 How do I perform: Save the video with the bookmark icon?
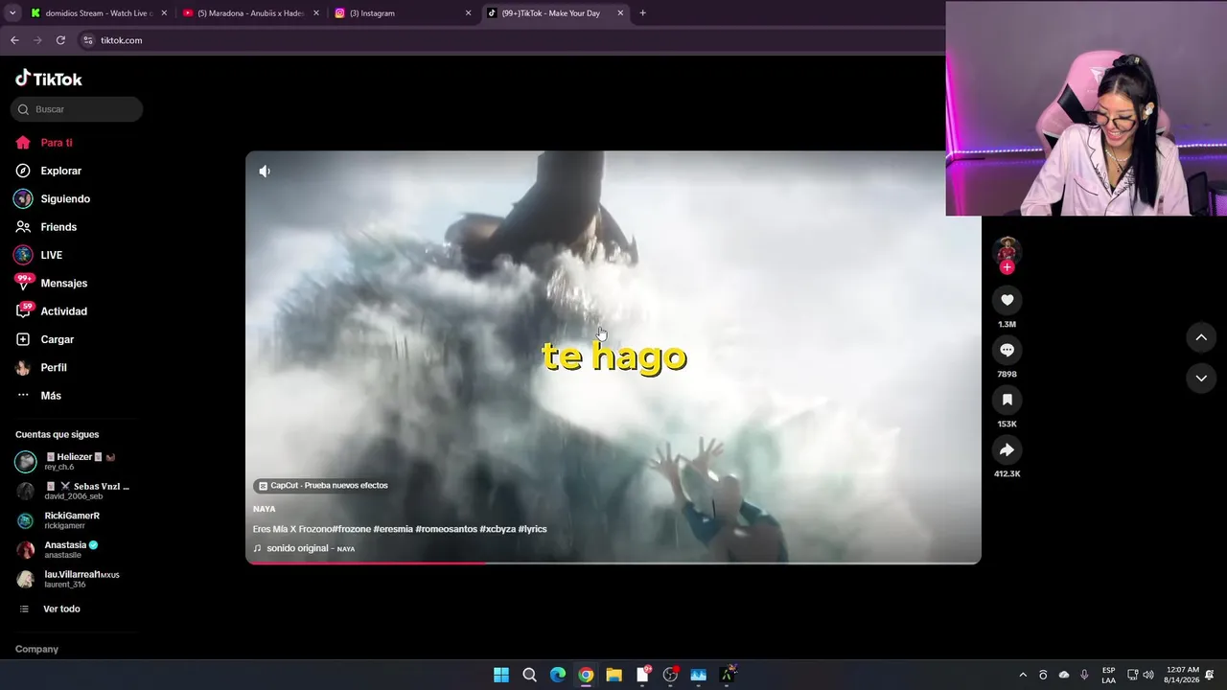point(1007,400)
